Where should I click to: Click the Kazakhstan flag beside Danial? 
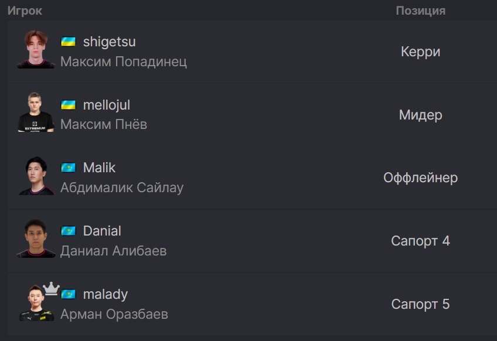click(x=68, y=231)
